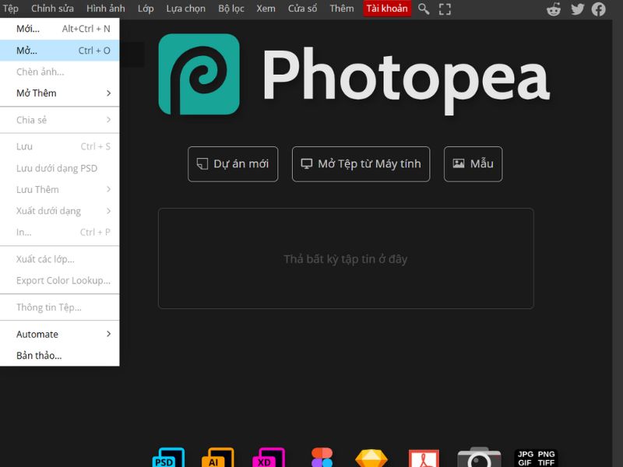Select Export Color Lookup... entry
This screenshot has width=623, height=467.
tap(60, 280)
